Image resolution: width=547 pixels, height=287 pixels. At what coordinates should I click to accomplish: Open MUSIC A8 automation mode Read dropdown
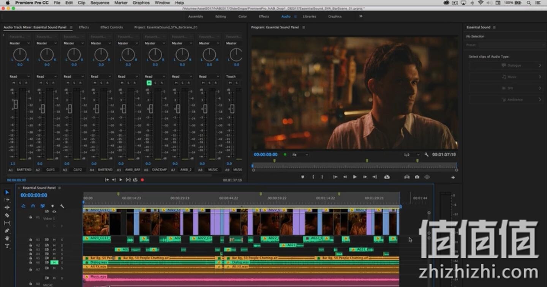(x=209, y=76)
